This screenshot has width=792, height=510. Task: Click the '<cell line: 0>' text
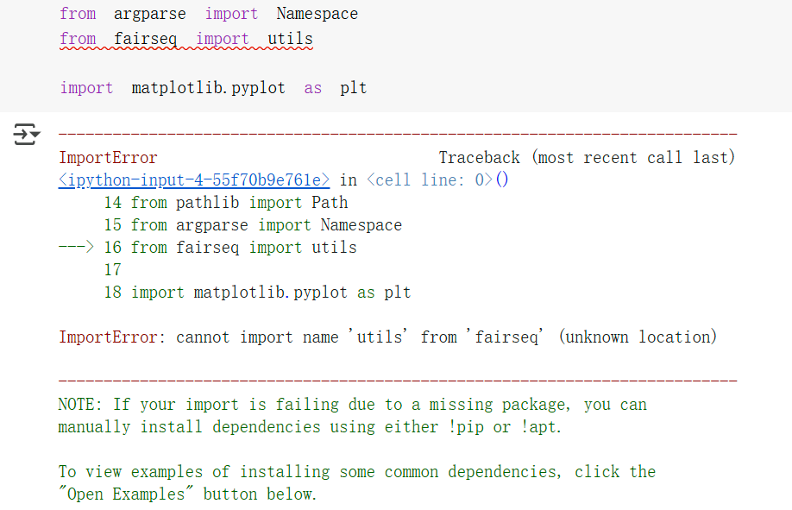pyautogui.click(x=429, y=179)
